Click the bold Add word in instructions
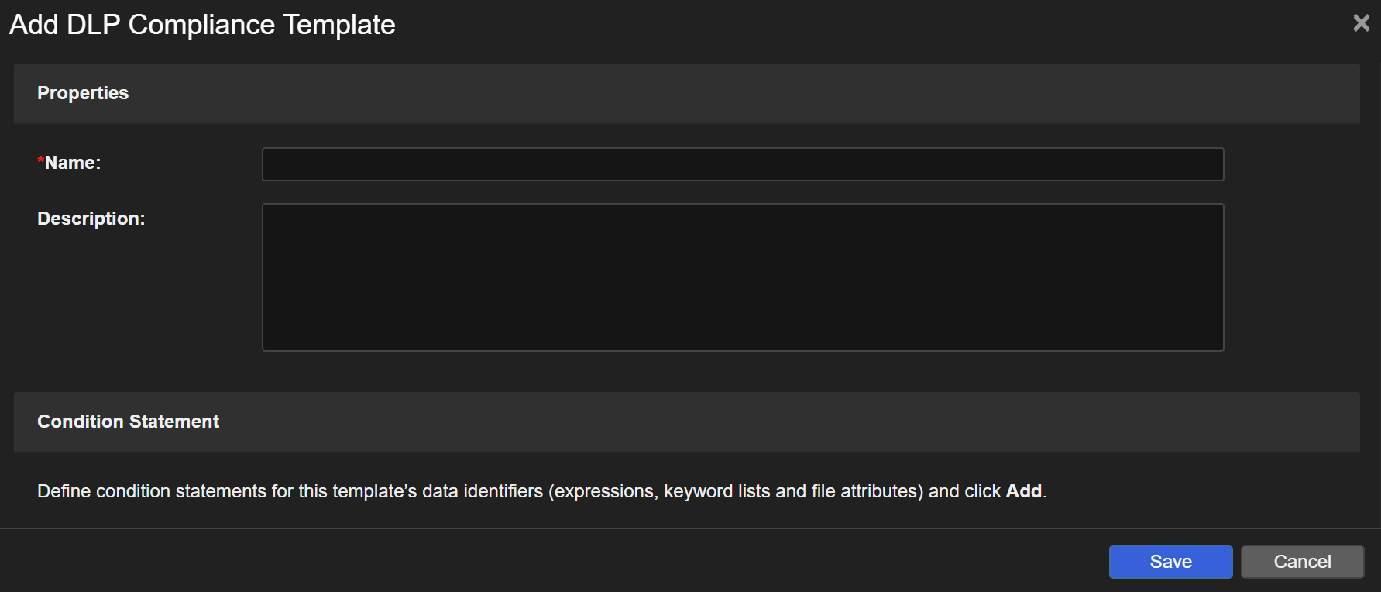 click(x=1022, y=491)
